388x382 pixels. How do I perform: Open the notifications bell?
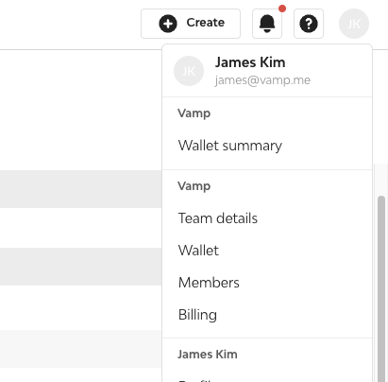tap(267, 24)
